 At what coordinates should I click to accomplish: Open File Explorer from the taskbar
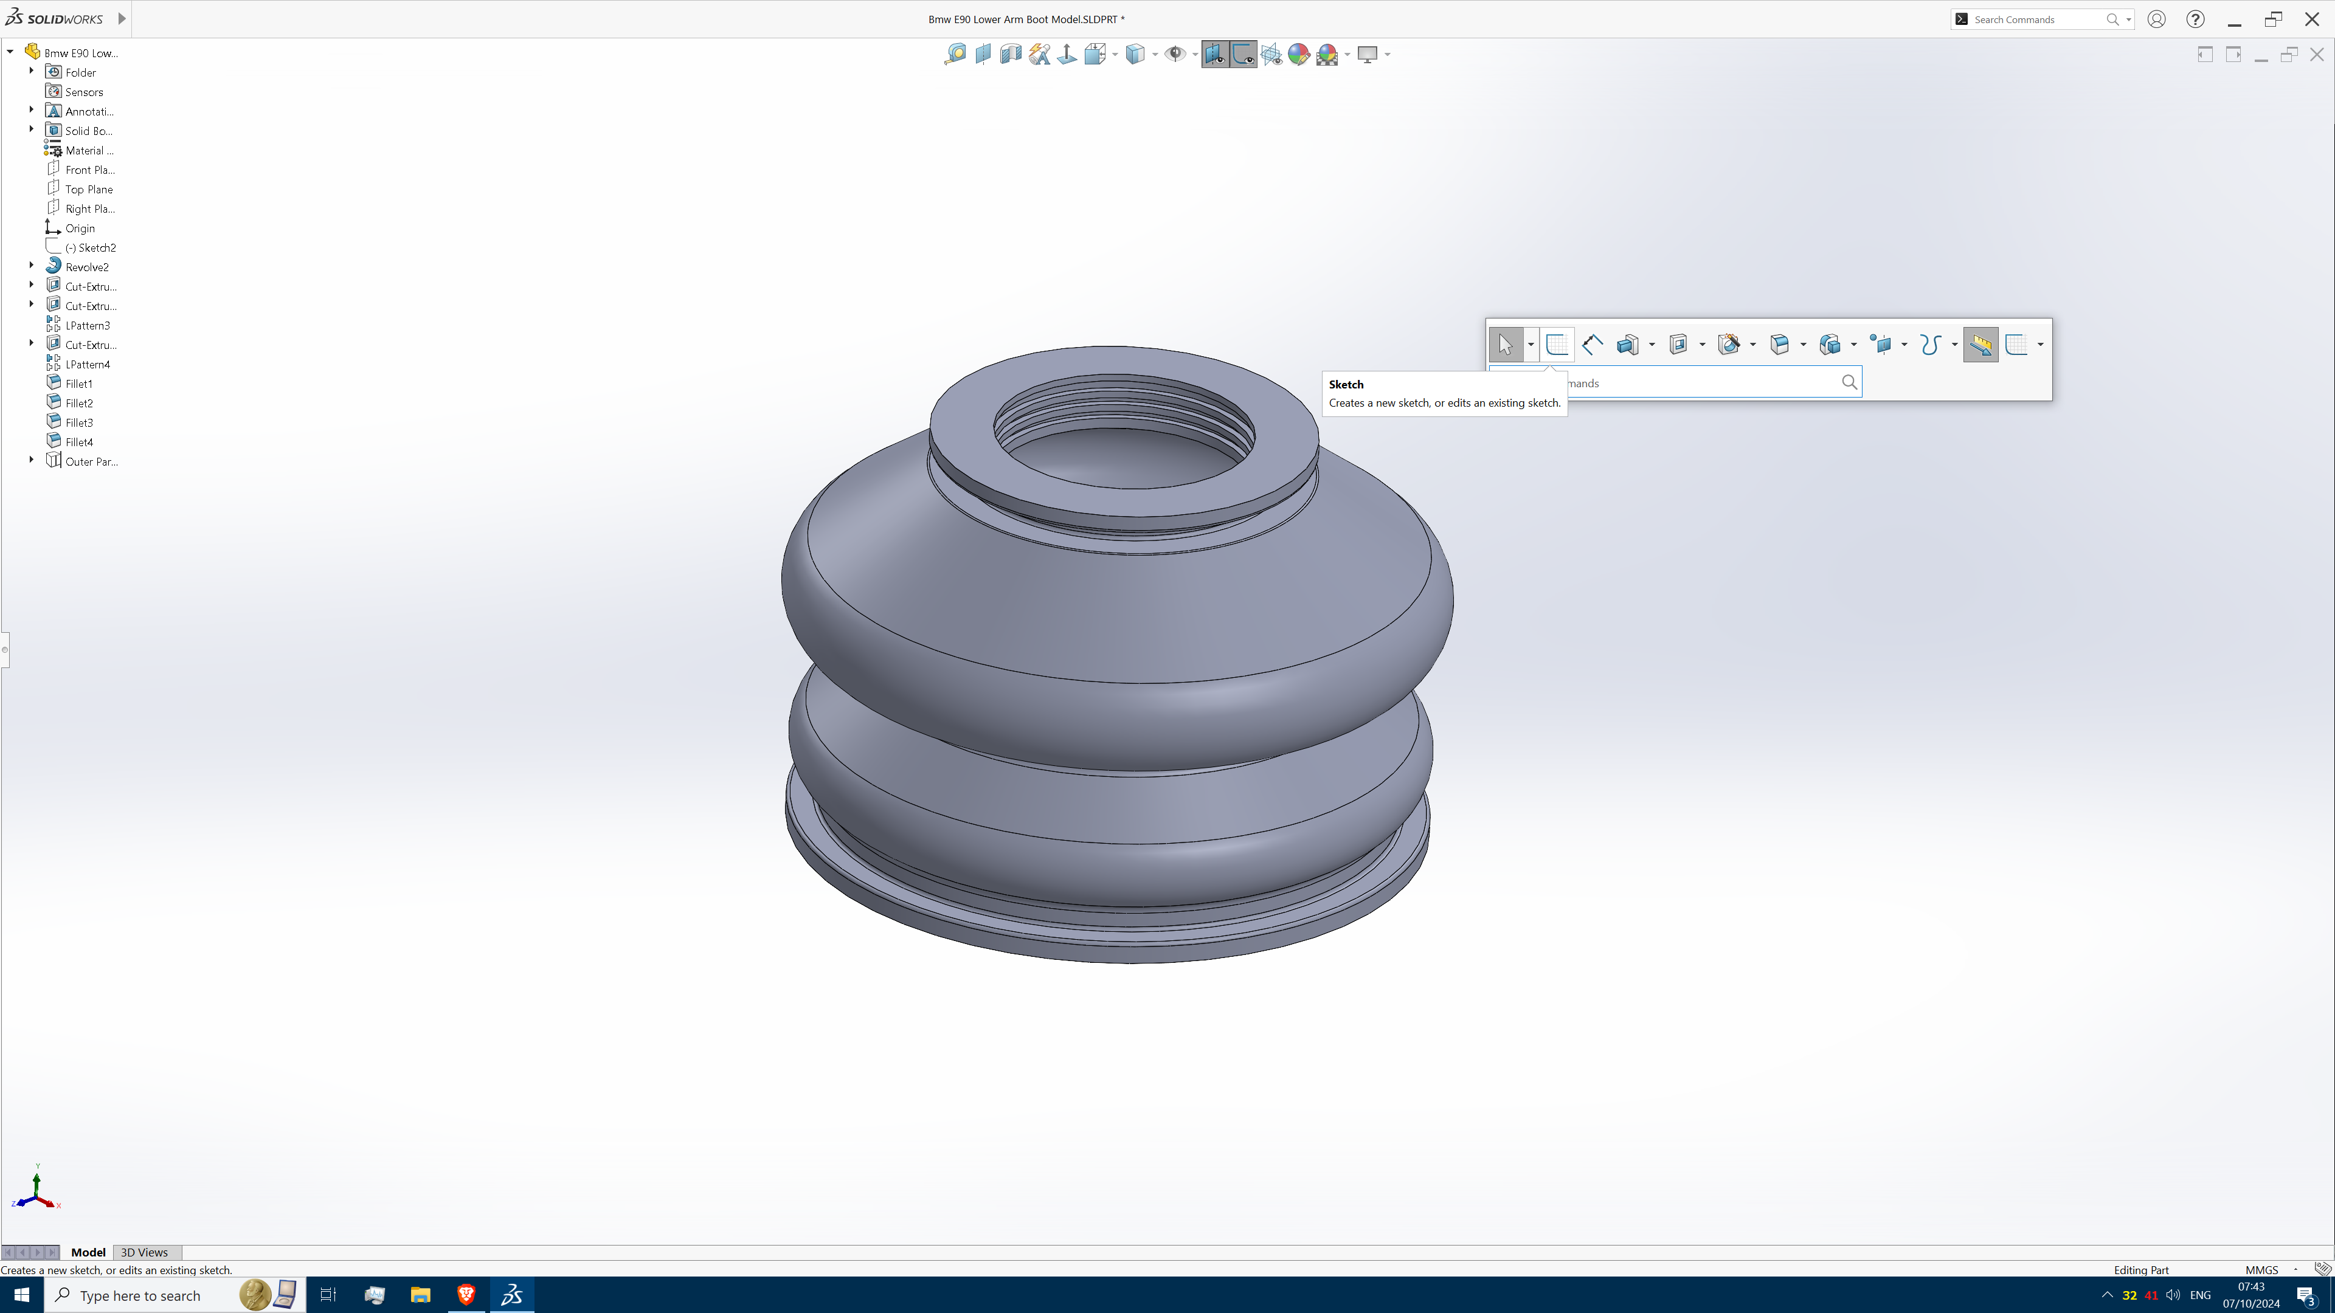(420, 1295)
